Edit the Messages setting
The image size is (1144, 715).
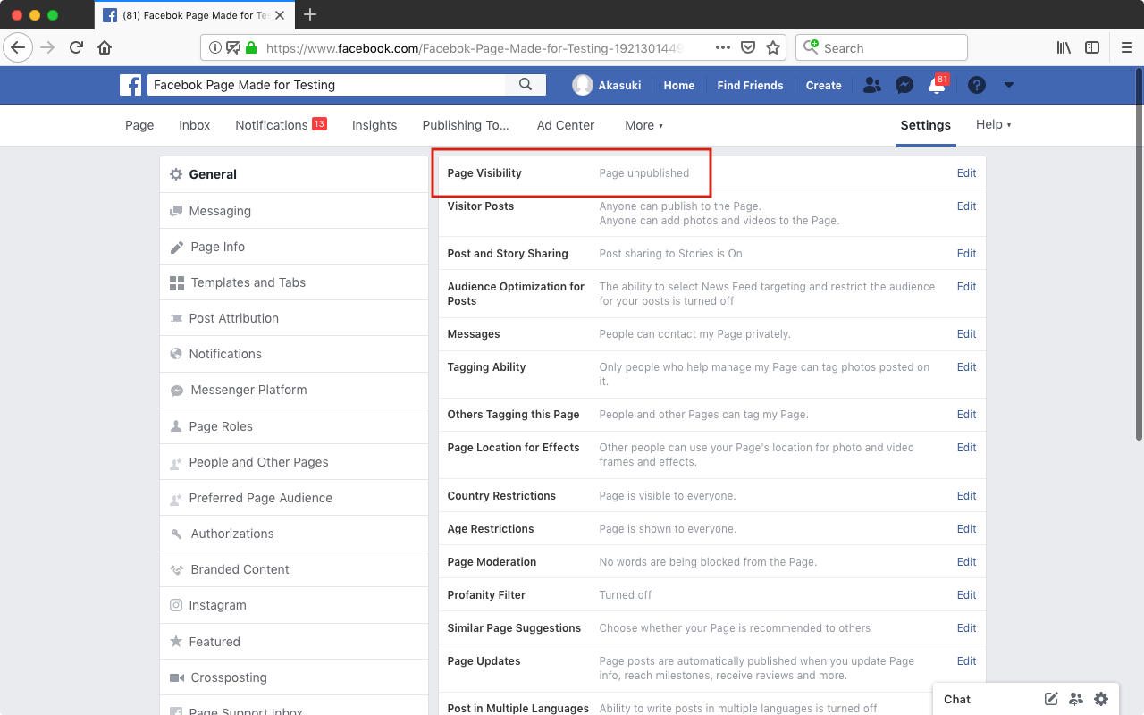point(966,334)
